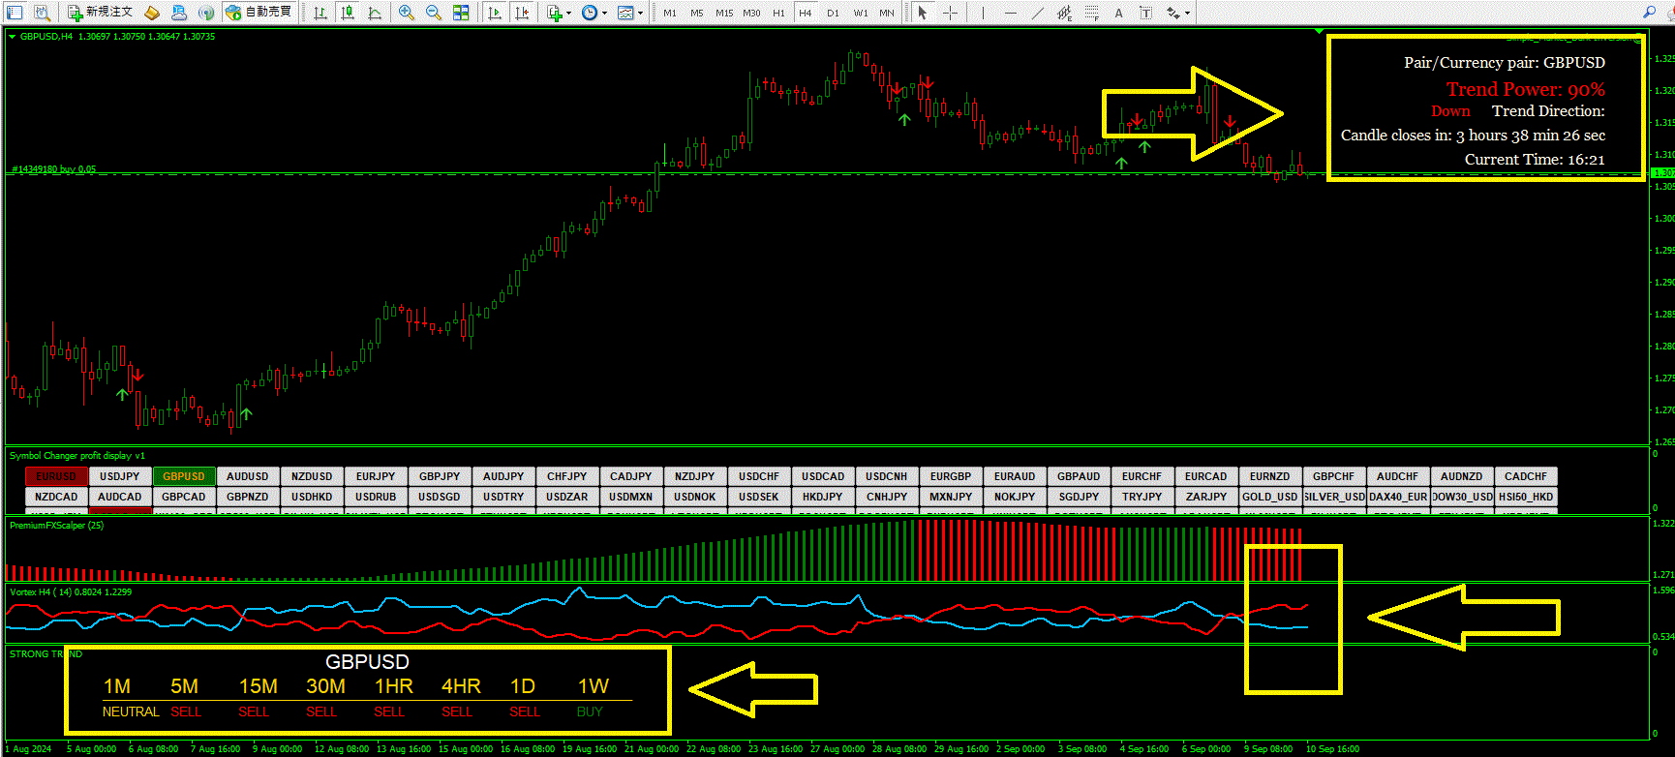1675x757 pixels.
Task: Select the M5 timeframe
Action: [697, 13]
